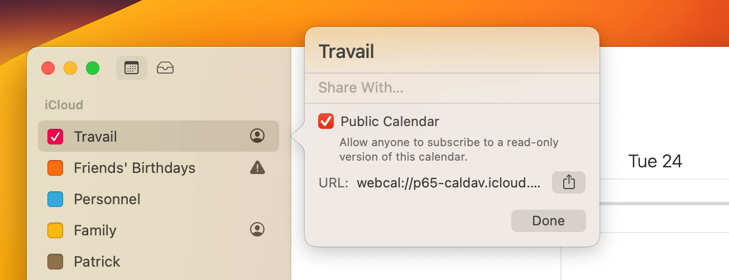Select the Personnel calendar in sidebar
729x280 pixels.
point(159,199)
